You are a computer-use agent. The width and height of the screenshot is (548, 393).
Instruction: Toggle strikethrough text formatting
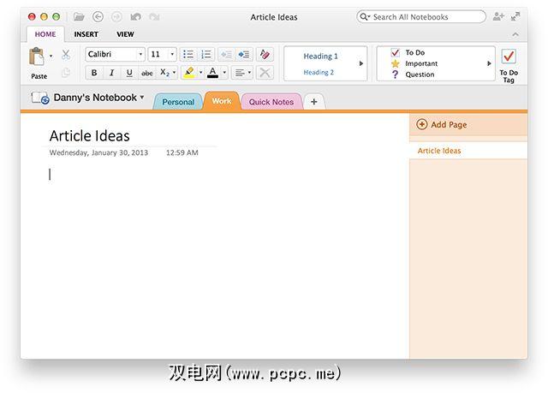click(x=147, y=73)
